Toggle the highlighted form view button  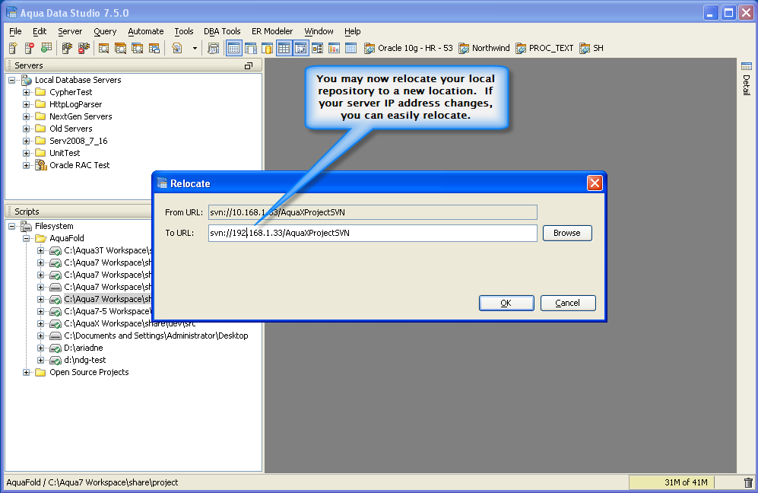[300, 48]
